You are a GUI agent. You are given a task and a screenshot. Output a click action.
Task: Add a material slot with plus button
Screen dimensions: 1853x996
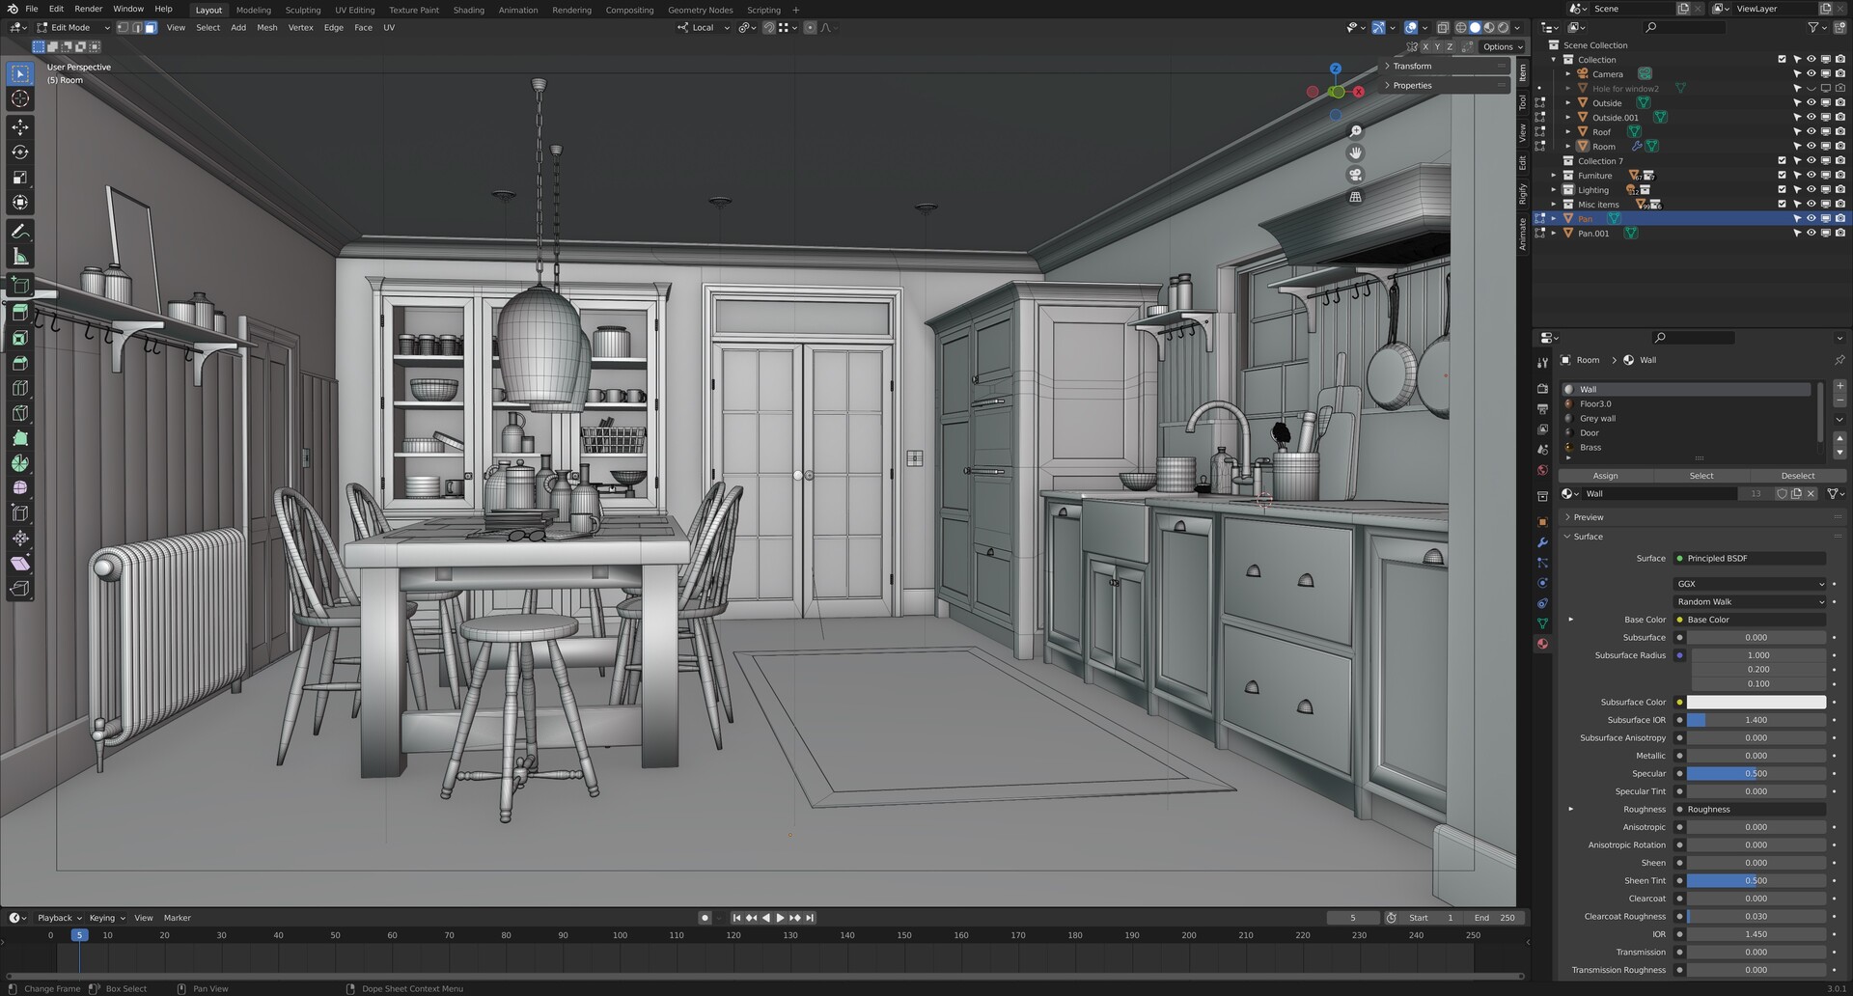(x=1839, y=386)
